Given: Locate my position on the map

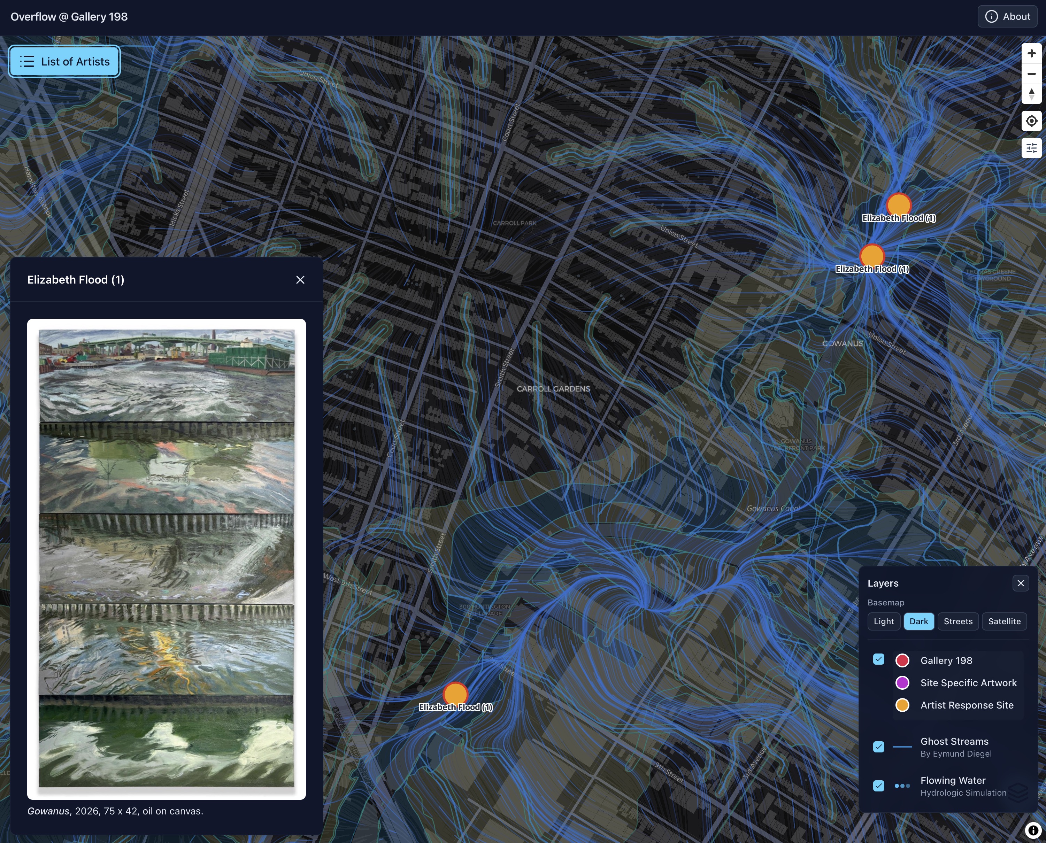Looking at the screenshot, I should pyautogui.click(x=1031, y=121).
